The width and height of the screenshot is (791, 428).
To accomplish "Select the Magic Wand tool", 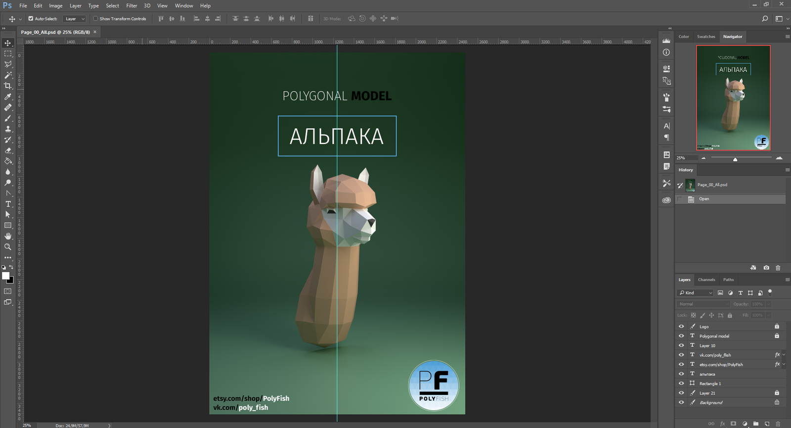I will point(8,75).
